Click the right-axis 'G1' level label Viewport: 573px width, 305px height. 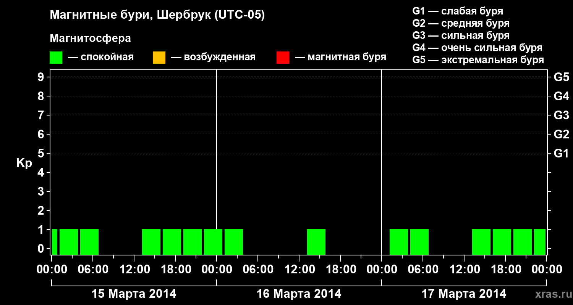click(x=561, y=153)
